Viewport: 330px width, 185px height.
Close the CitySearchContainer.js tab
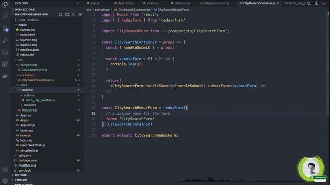click(278, 3)
